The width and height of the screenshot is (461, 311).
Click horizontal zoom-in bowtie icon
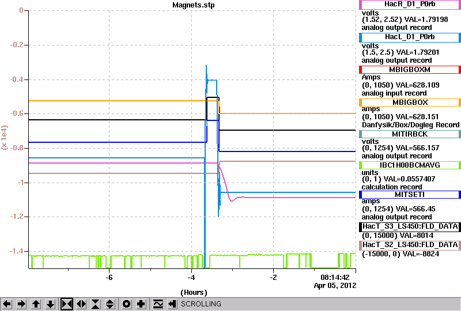click(67, 304)
